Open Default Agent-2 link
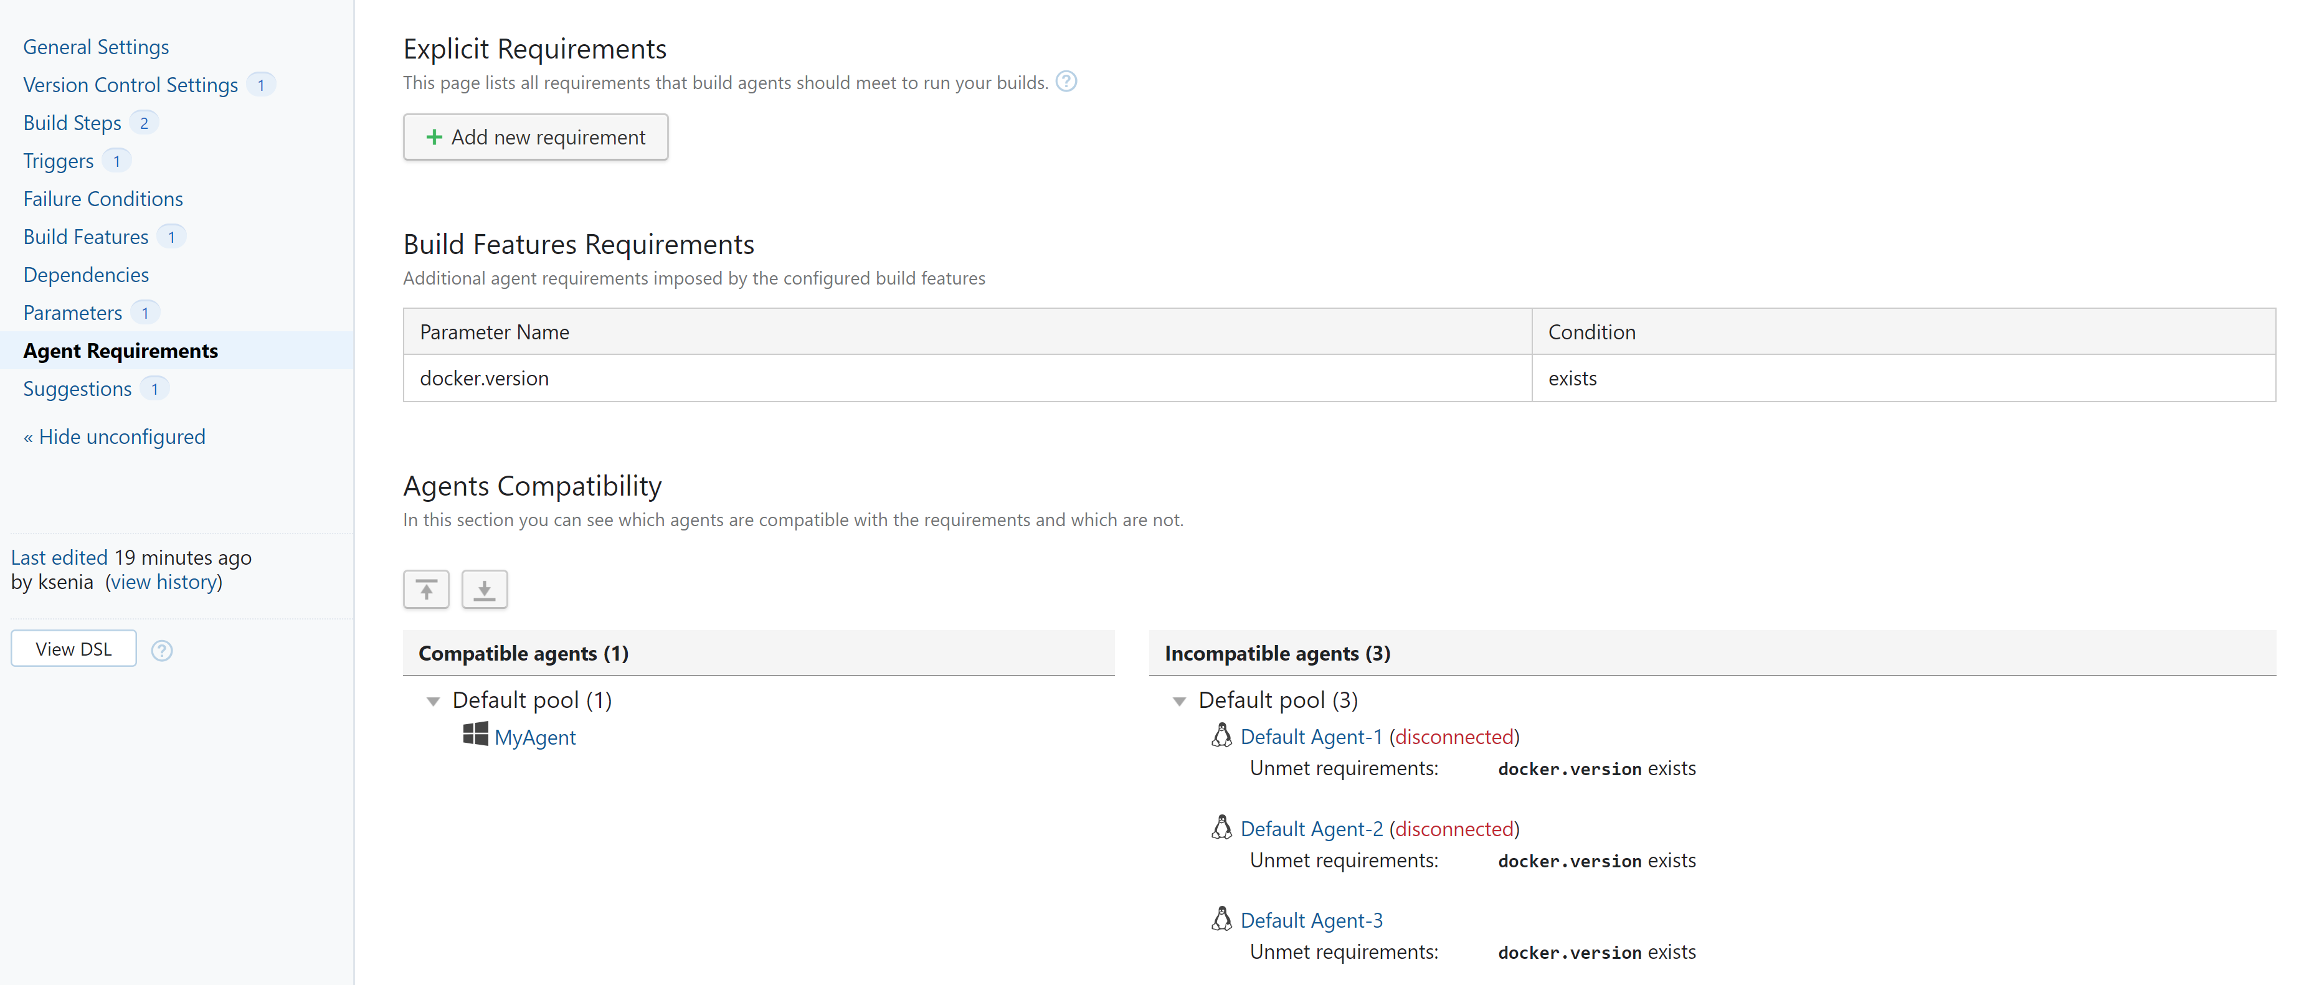This screenshot has width=2304, height=985. coord(1311,829)
